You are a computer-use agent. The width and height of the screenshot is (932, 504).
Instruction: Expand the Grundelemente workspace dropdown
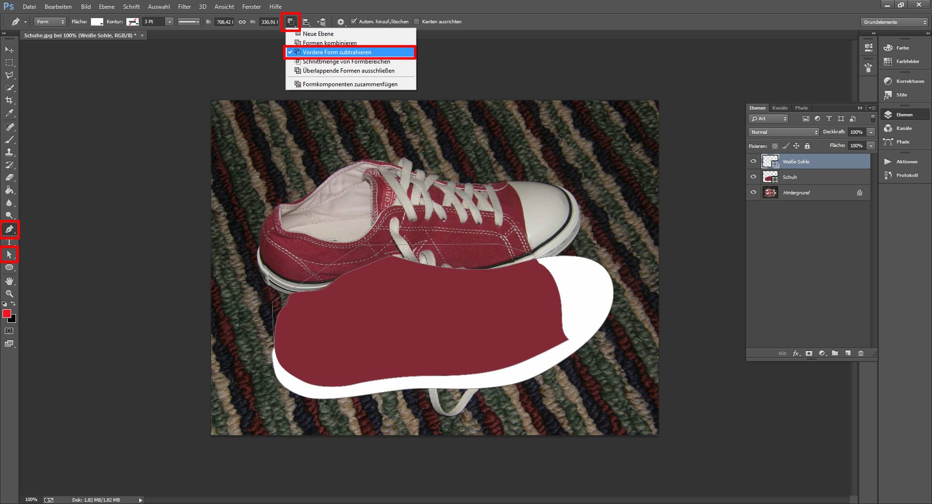click(894, 22)
